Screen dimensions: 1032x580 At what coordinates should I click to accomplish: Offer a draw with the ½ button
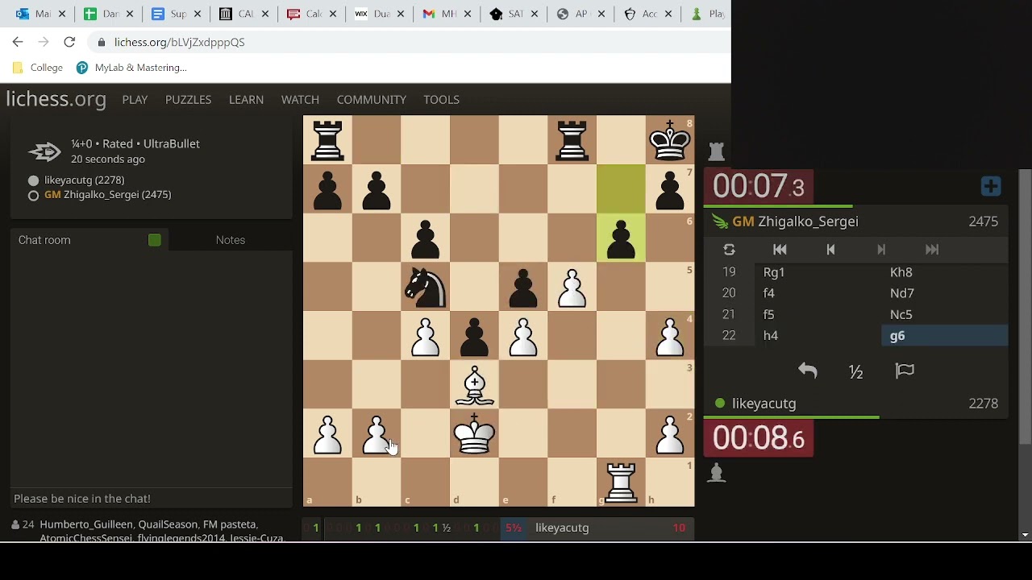point(856,371)
